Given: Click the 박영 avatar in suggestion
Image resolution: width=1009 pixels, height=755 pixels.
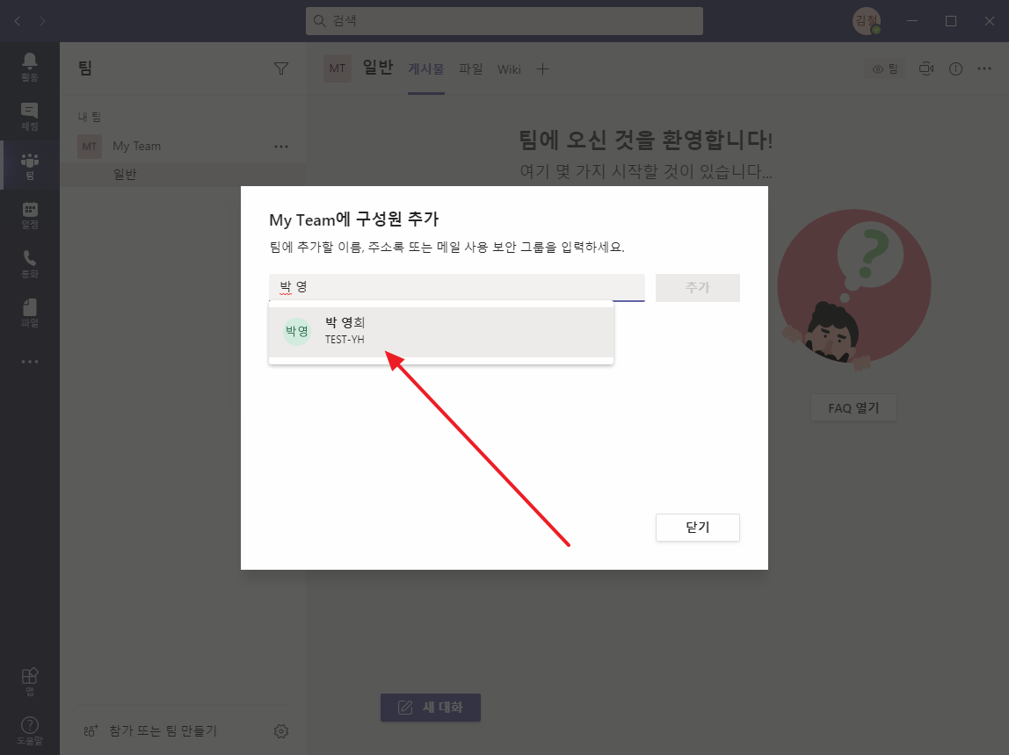Looking at the screenshot, I should pyautogui.click(x=297, y=332).
